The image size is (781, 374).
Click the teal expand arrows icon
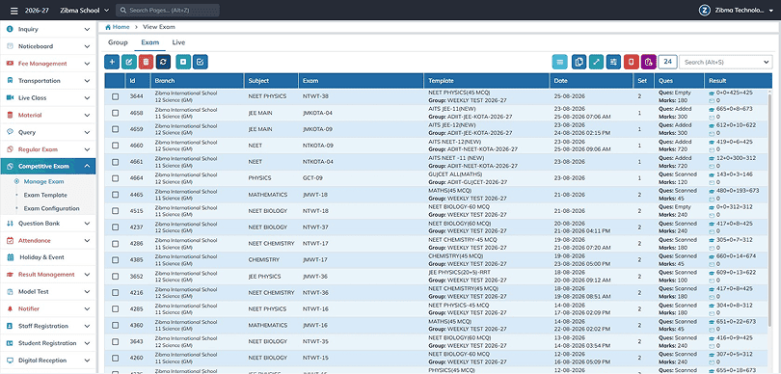pos(596,62)
